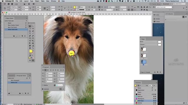Open the Stroke panel button
This screenshot has height=105, width=188.
(x=157, y=19)
